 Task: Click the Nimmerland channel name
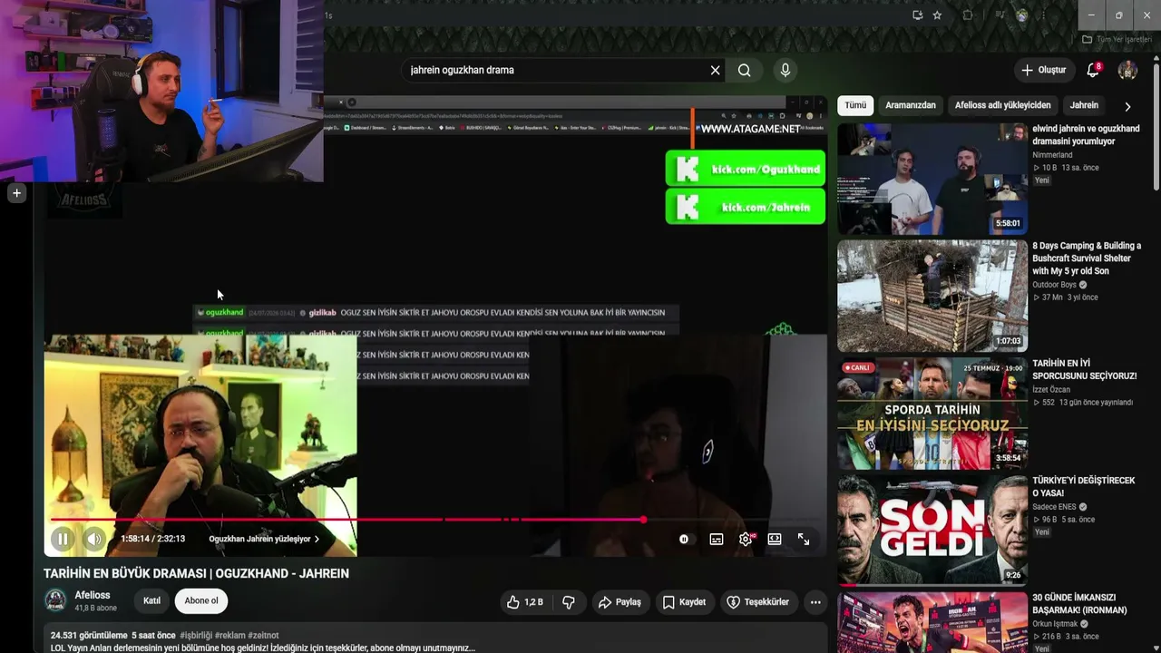[x=1052, y=155]
